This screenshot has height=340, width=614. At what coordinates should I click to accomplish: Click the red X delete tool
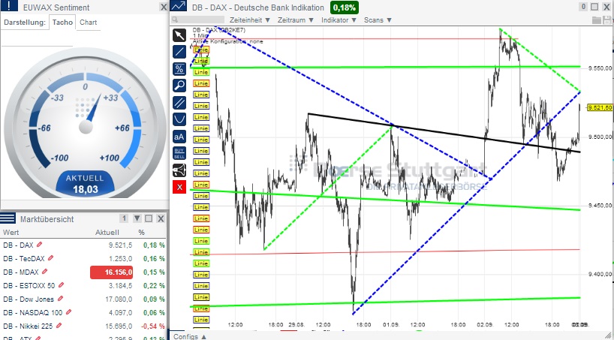179,187
